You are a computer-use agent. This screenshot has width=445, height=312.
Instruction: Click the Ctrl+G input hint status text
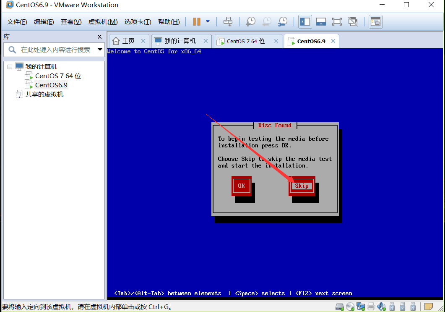(x=86, y=307)
